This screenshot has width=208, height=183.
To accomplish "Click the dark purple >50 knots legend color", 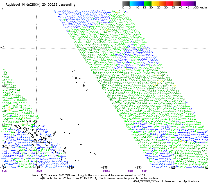I will point(195,3).
